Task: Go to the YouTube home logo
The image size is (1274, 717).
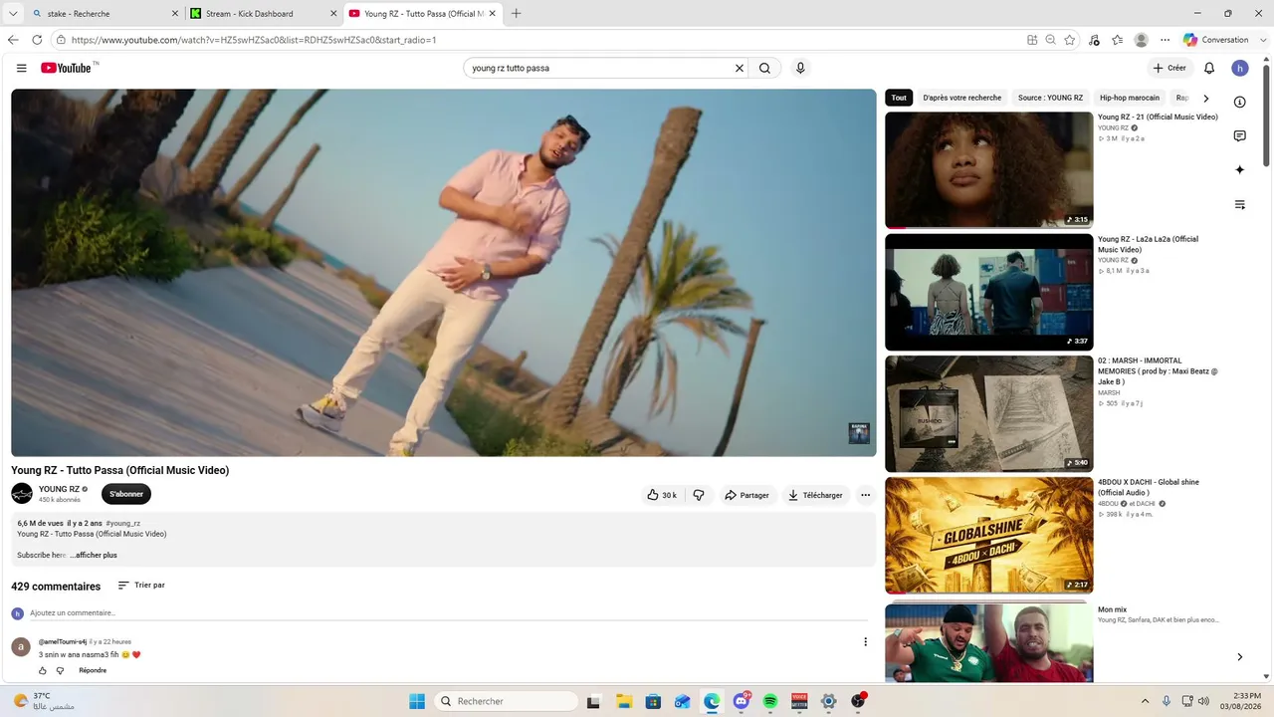Action: click(x=66, y=68)
